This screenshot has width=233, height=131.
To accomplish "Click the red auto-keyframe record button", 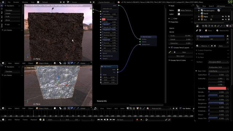I will (x=137, y=120).
